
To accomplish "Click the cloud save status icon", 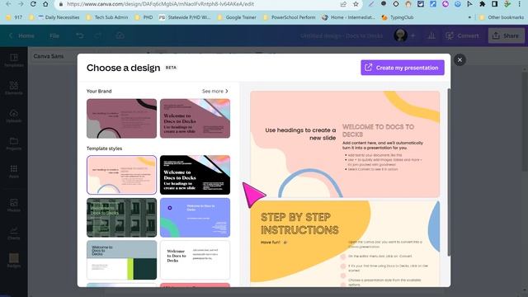I will 120,35.
